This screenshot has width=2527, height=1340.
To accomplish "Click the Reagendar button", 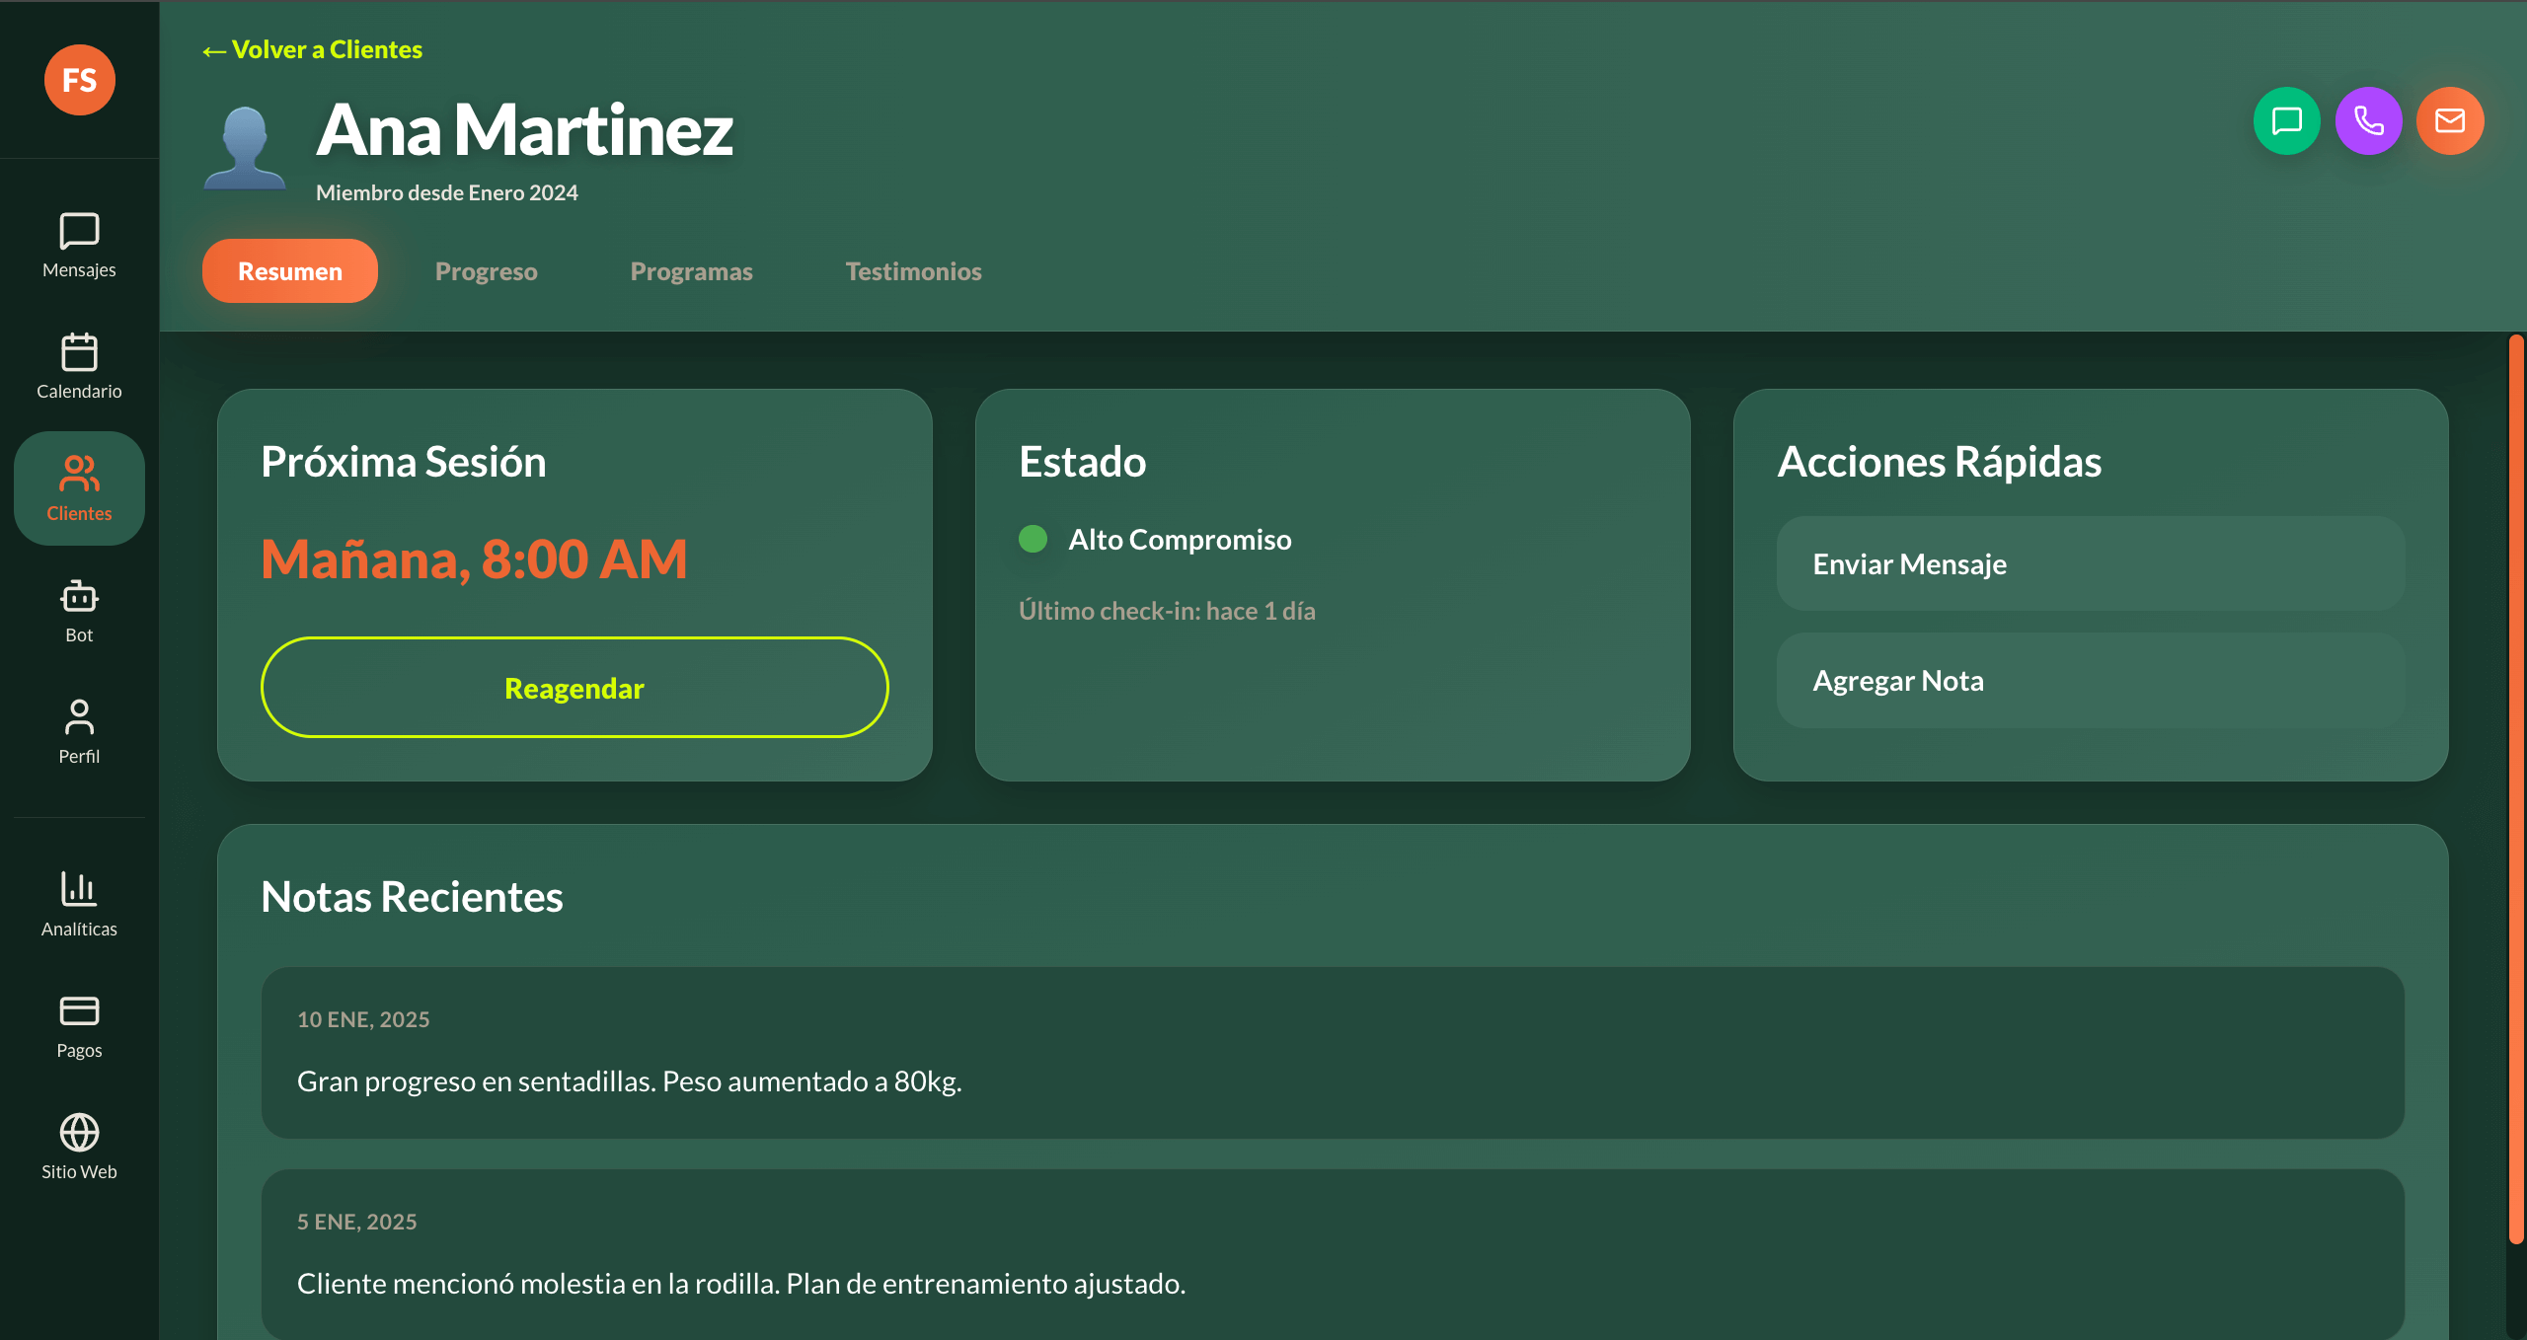I will (574, 688).
